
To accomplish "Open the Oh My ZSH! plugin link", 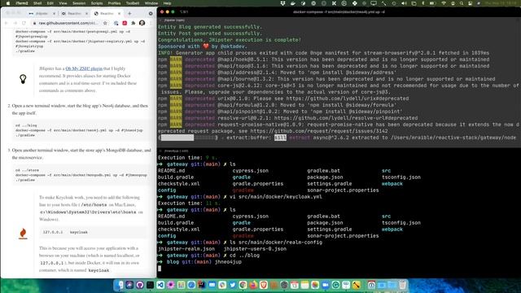I will click(x=84, y=68).
